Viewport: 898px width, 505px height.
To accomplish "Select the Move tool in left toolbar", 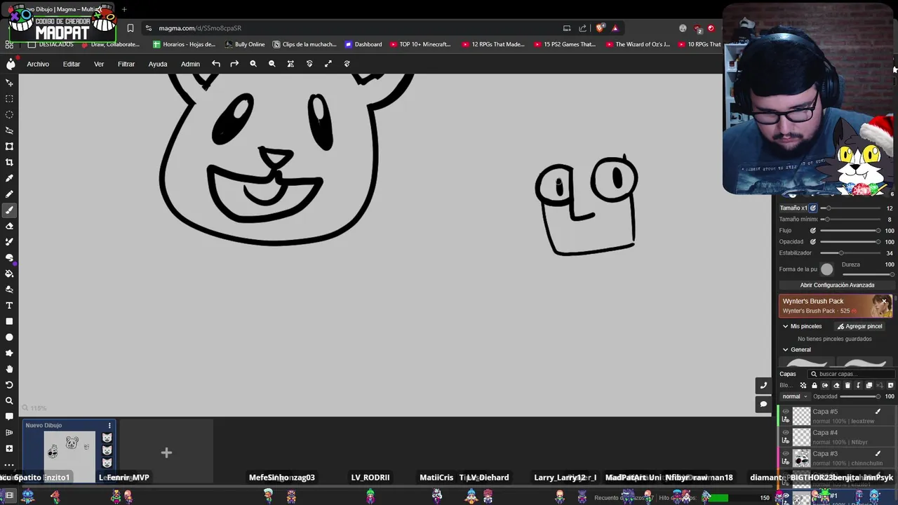I will tap(9, 83).
